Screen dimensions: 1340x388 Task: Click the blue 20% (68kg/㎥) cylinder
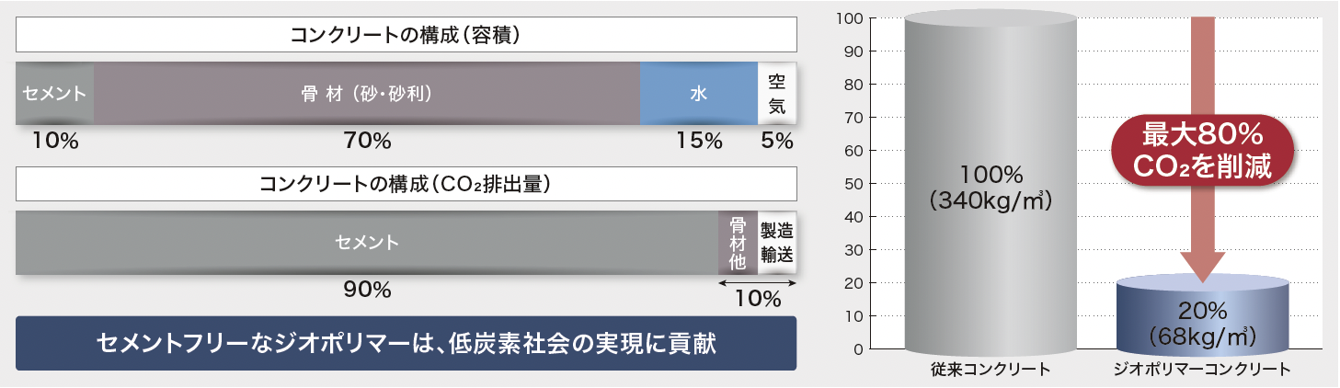[x=1203, y=315]
